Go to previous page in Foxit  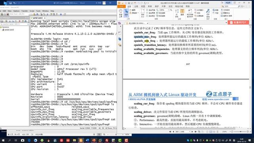173,131
